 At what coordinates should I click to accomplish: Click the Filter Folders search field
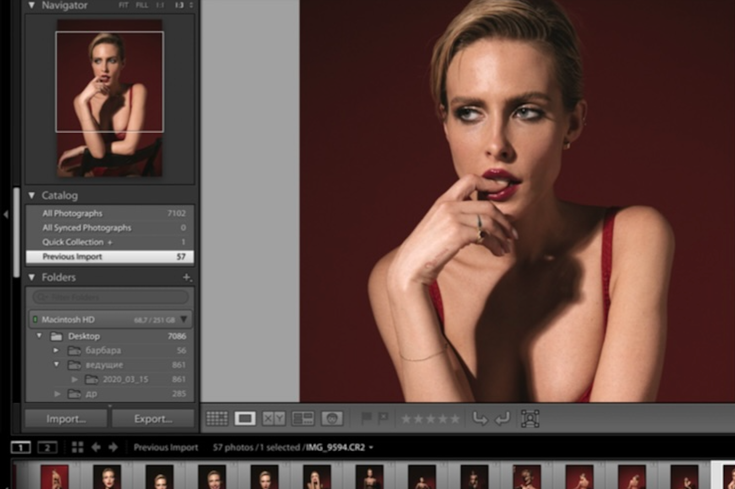[110, 297]
